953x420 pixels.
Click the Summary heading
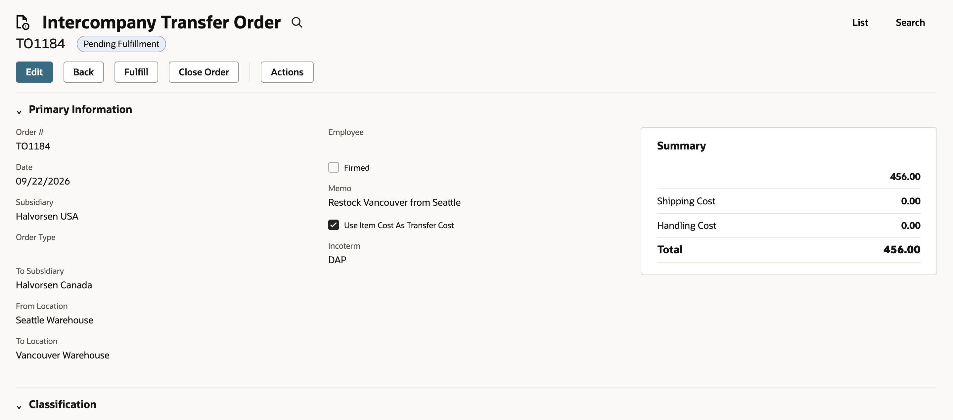(681, 146)
